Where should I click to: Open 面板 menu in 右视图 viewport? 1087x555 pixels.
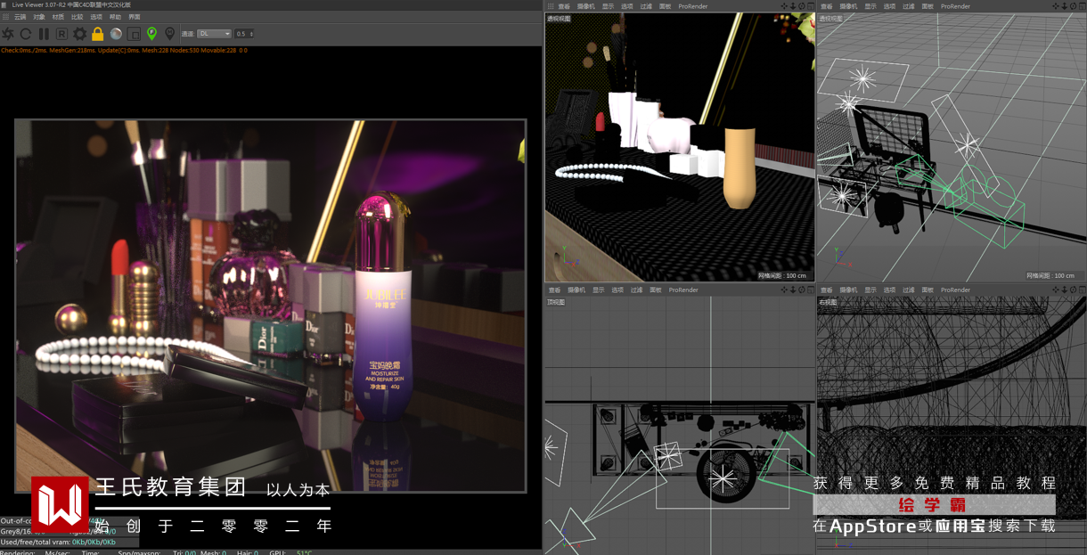click(x=928, y=290)
